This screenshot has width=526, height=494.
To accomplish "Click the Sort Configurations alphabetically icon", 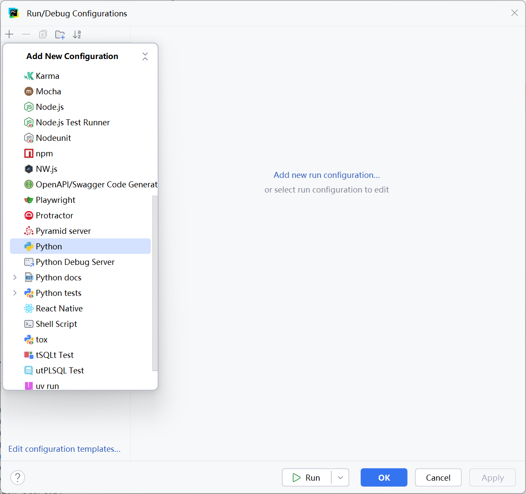I will point(77,34).
